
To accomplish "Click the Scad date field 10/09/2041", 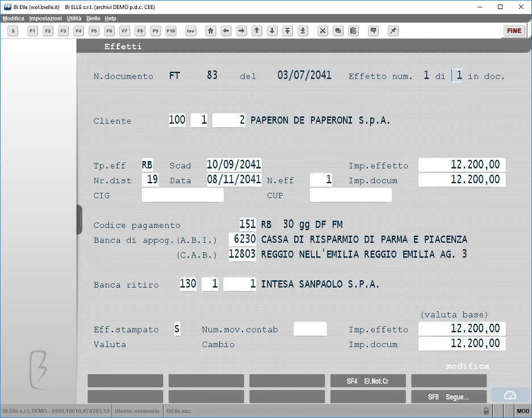I will pyautogui.click(x=234, y=164).
